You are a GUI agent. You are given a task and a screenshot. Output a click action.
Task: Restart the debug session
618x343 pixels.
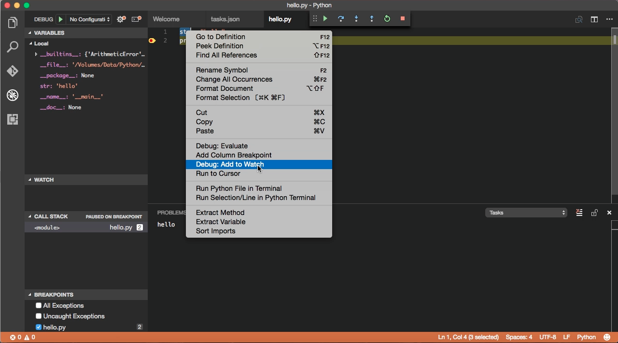(x=387, y=19)
